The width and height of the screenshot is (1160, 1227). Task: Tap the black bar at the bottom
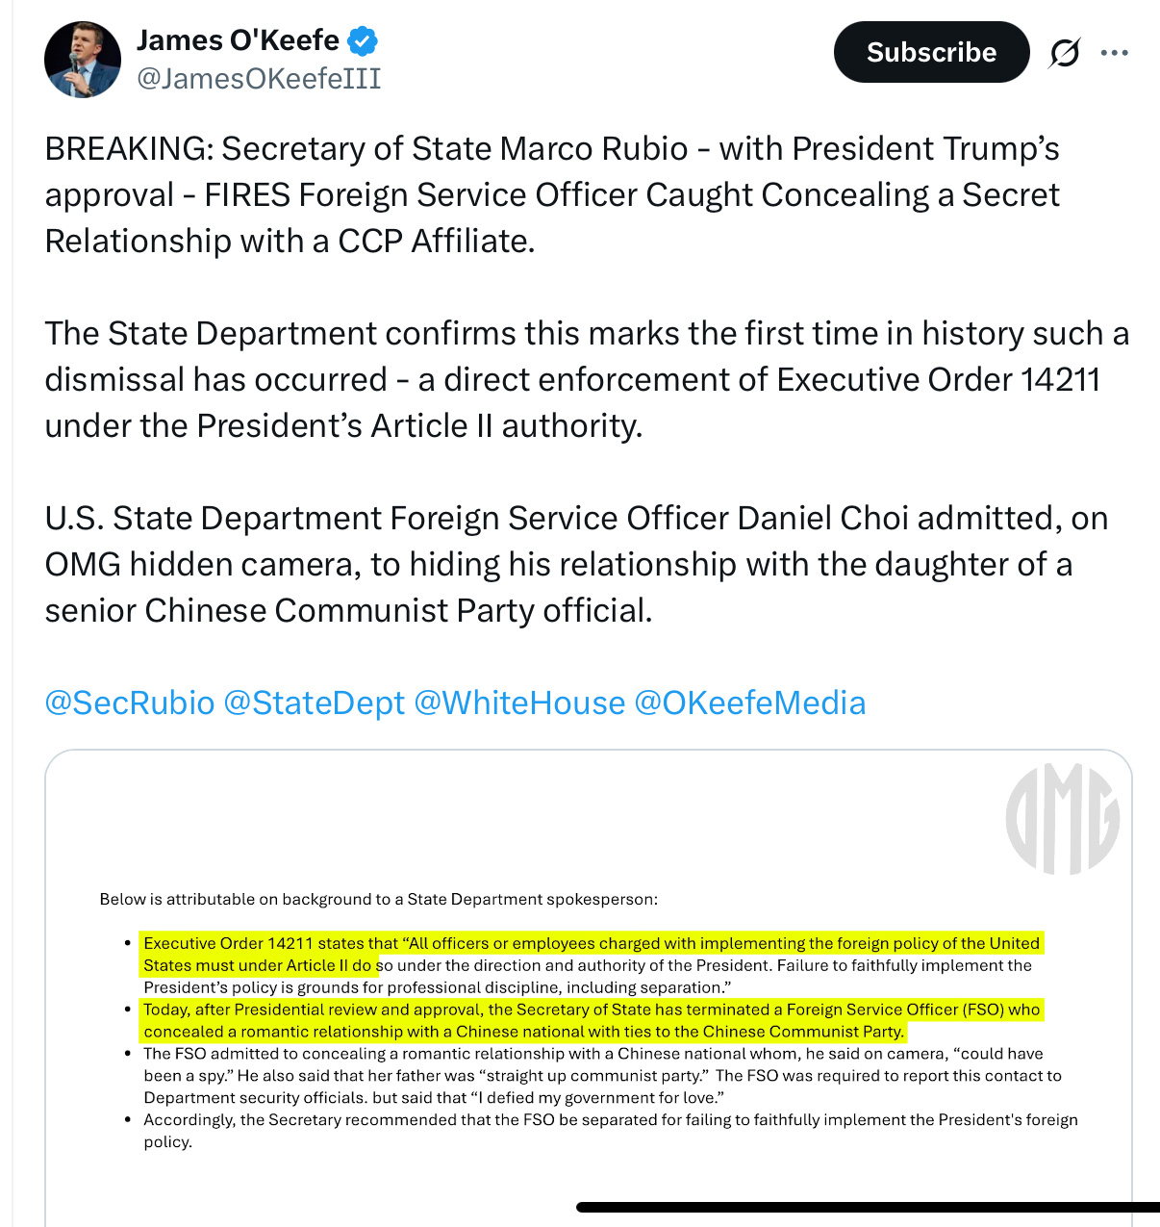868,1207
